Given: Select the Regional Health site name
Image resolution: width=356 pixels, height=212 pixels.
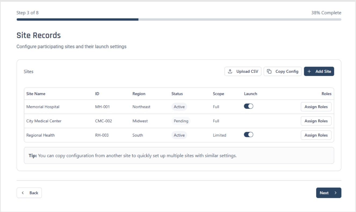Looking at the screenshot, I should pos(40,135).
